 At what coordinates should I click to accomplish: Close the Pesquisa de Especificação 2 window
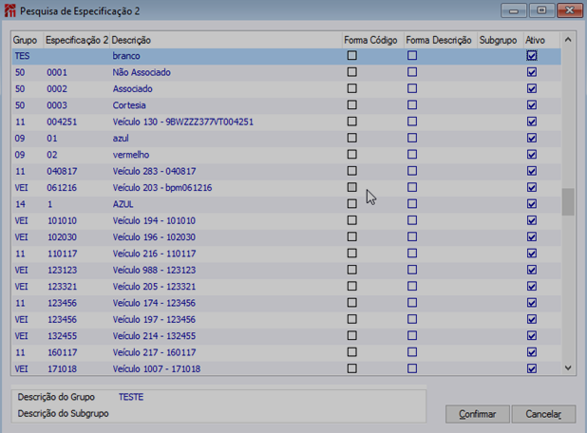[x=569, y=10]
